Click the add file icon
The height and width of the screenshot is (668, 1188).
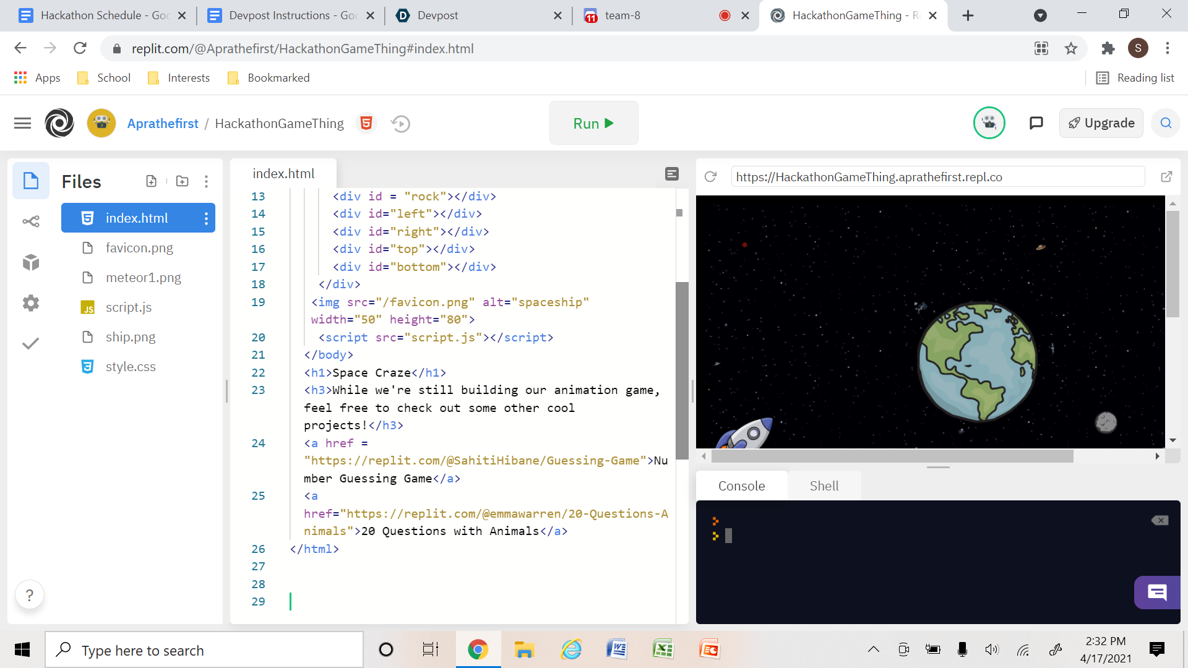(152, 181)
